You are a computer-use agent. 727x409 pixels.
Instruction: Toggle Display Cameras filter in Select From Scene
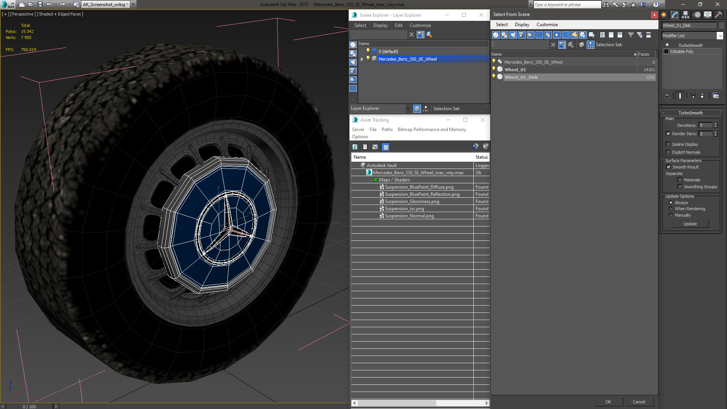522,35
